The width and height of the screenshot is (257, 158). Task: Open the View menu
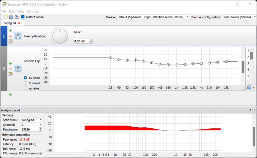tap(21, 11)
